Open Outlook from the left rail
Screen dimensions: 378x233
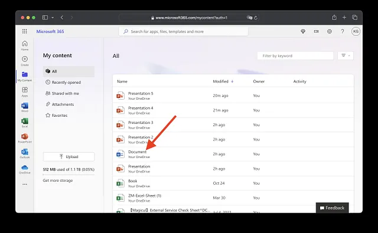[25, 153]
